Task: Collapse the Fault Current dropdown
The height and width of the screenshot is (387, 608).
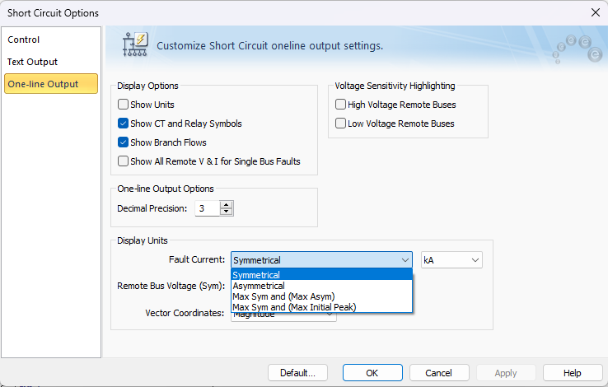Action: 404,260
